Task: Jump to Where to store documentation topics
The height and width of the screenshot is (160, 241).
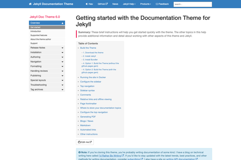Action: point(101,108)
